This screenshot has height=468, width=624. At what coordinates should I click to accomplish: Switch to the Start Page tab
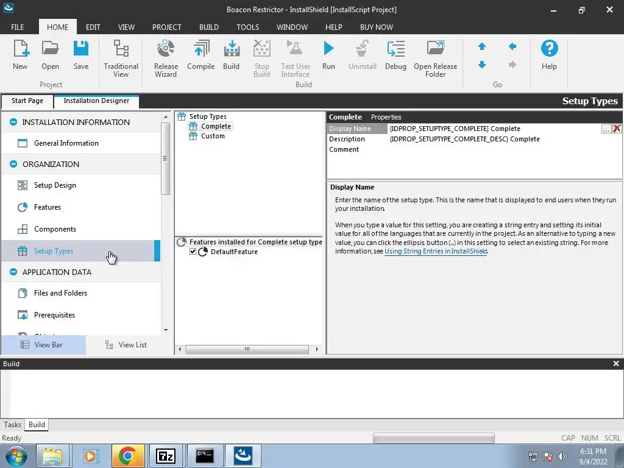(27, 101)
